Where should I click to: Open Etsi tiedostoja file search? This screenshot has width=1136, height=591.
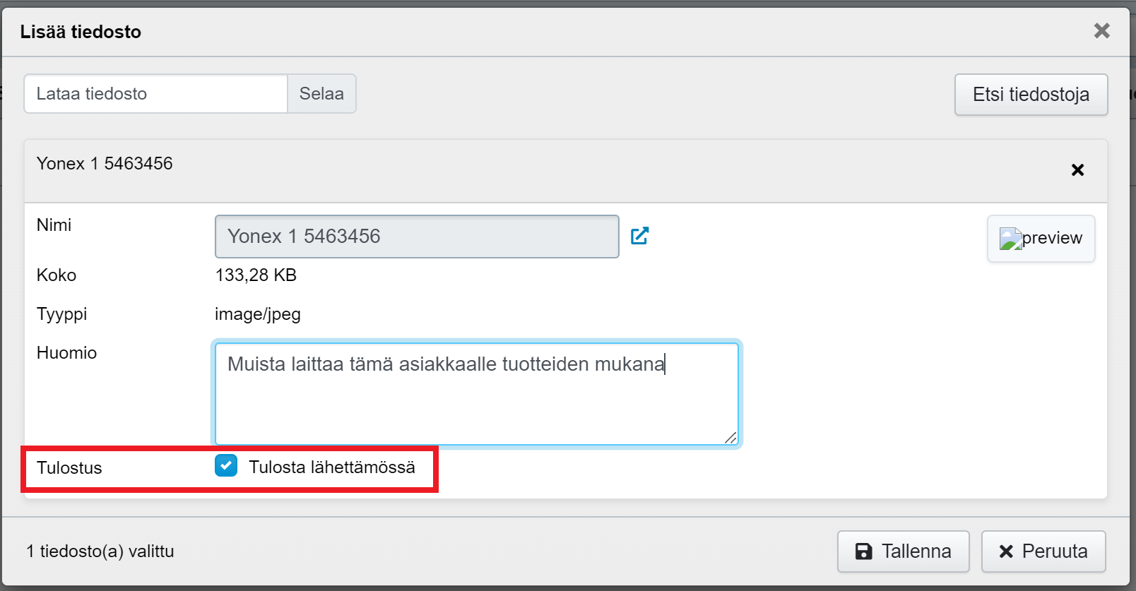[x=1031, y=95]
